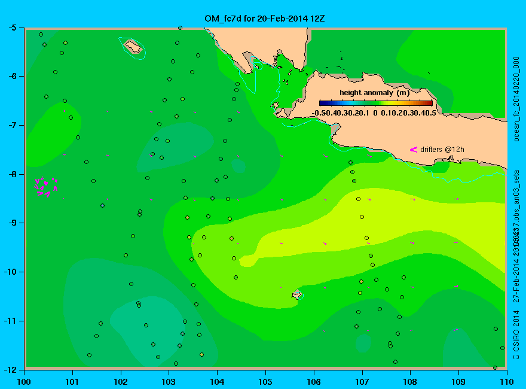The height and width of the screenshot is (389, 526).
Task: Click the latitude label -9 on the y-axis
Action: 11,223
